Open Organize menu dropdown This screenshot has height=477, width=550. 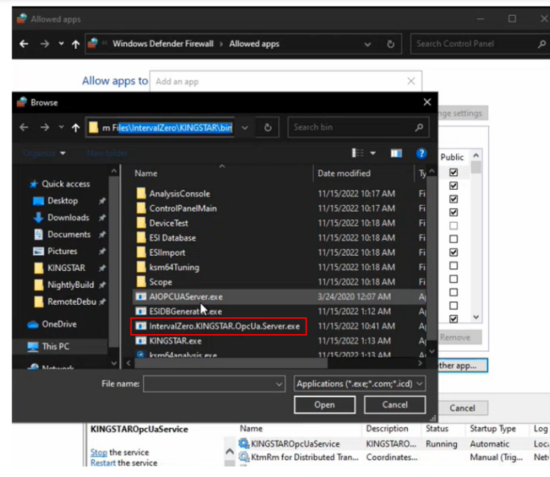click(x=44, y=153)
